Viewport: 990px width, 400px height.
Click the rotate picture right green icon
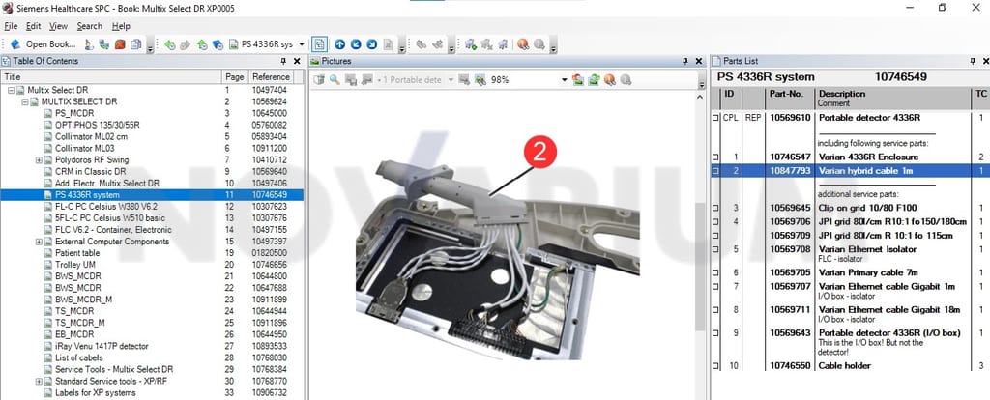point(594,80)
